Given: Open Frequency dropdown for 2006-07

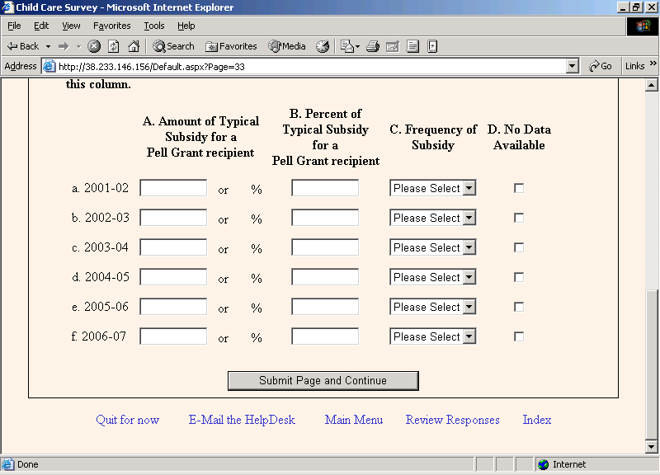Looking at the screenshot, I should pos(432,336).
